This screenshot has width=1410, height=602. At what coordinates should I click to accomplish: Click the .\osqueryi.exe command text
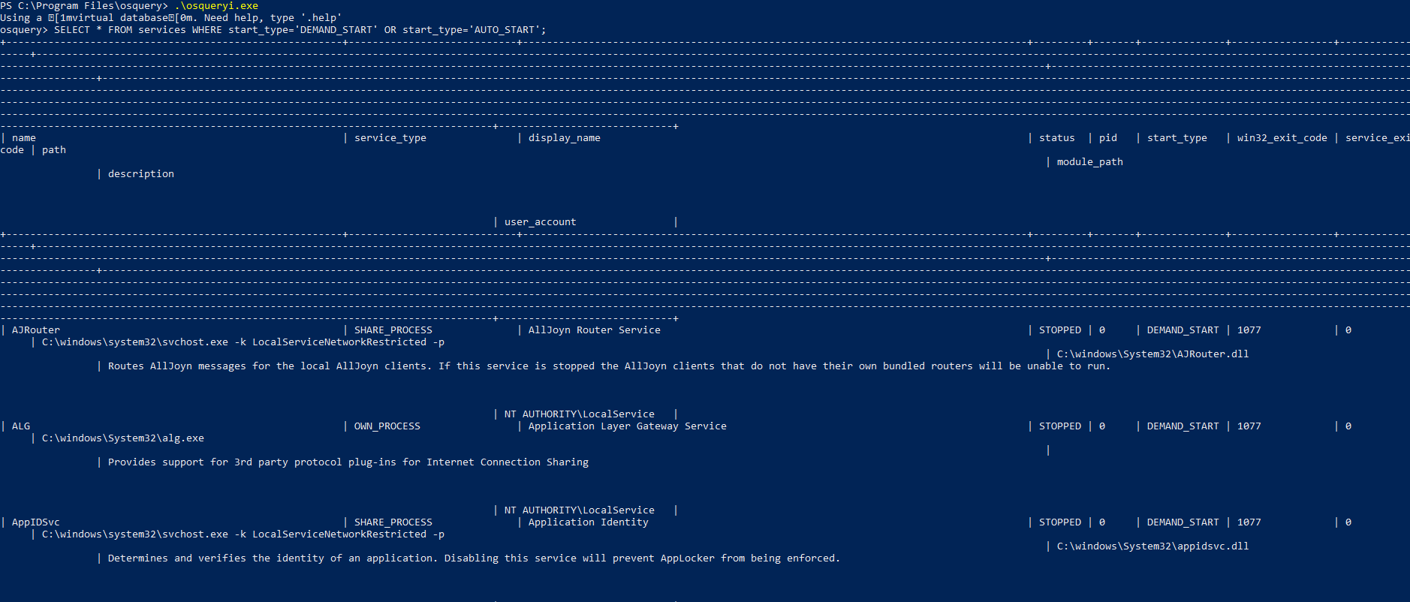click(x=216, y=6)
